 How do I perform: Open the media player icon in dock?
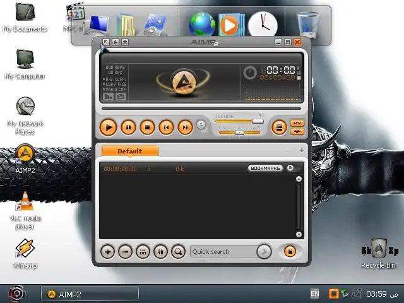pos(231,25)
